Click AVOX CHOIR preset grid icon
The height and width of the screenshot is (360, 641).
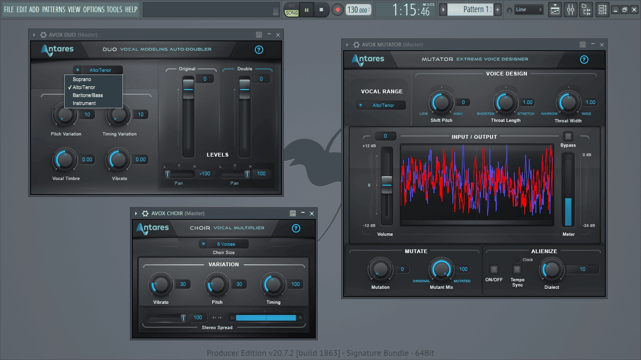tap(293, 213)
